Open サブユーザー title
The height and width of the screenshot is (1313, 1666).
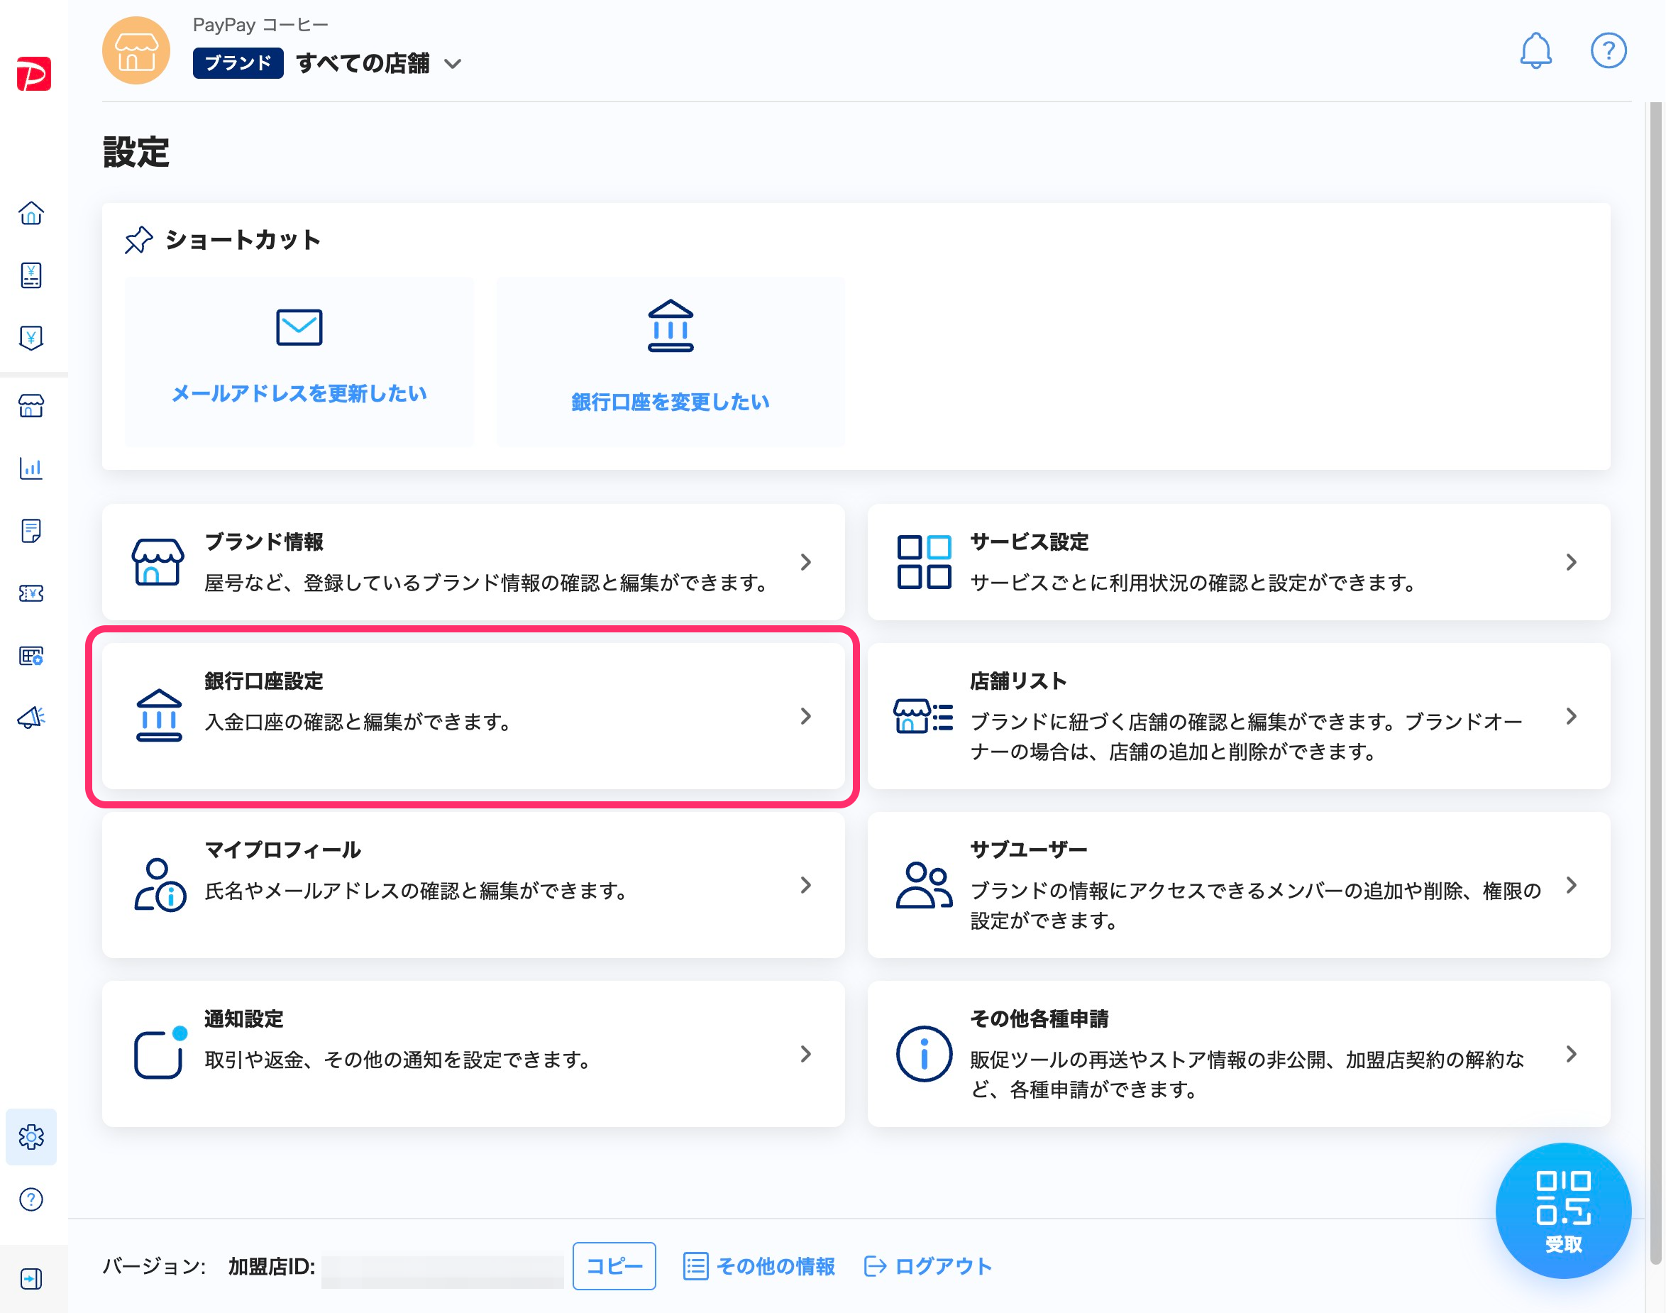coord(1028,850)
